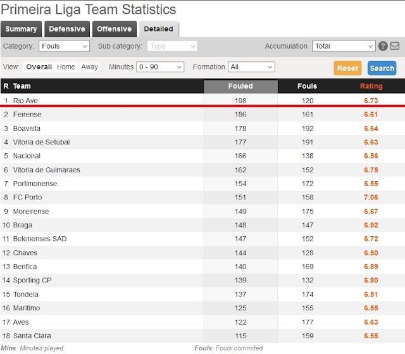Select the Overall view option

[39, 67]
